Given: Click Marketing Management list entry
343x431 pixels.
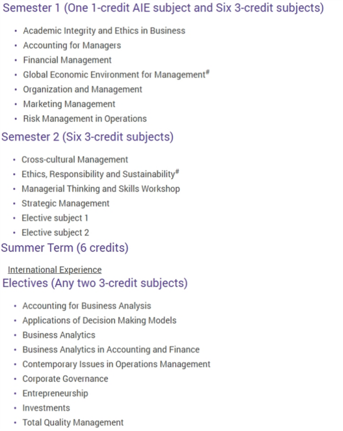Looking at the screenshot, I should pyautogui.click(x=69, y=104).
